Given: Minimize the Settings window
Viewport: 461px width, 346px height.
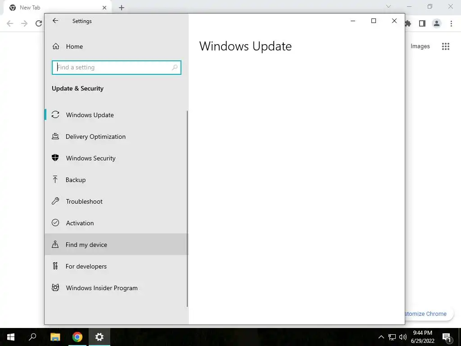Looking at the screenshot, I should point(353,21).
